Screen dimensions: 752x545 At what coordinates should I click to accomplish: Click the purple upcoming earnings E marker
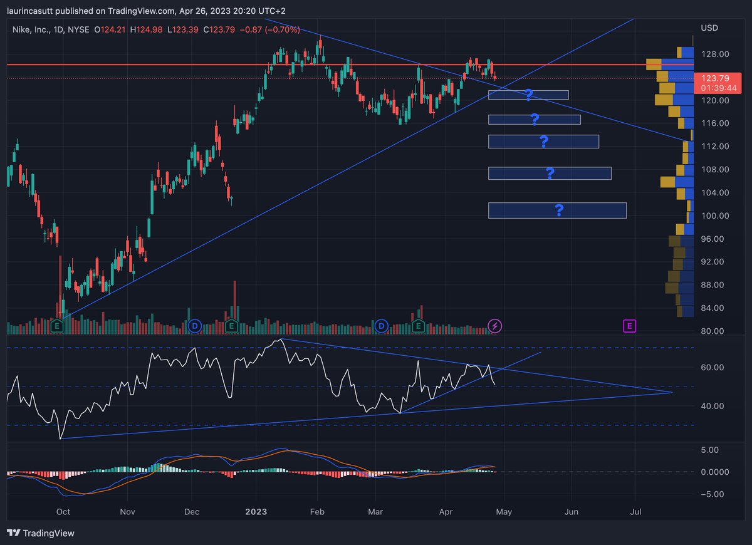630,325
